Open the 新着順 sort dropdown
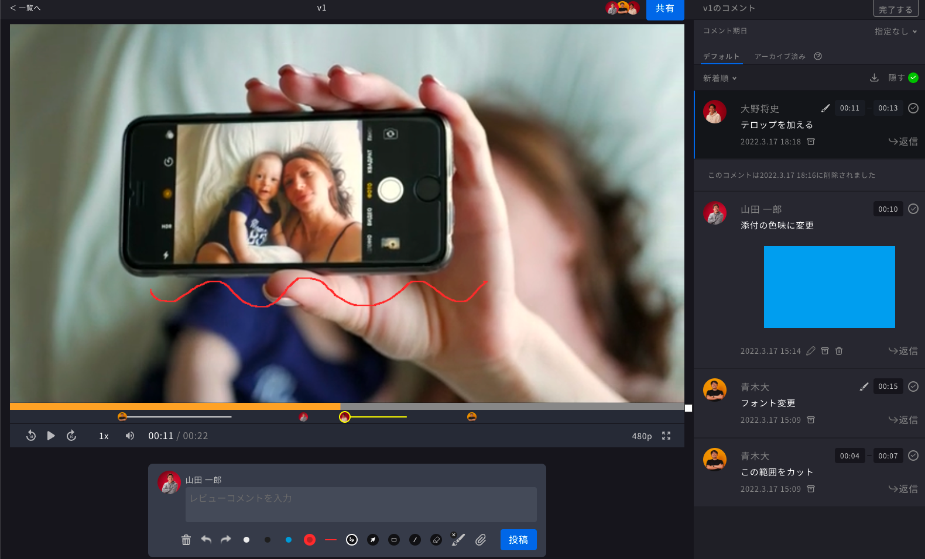 [x=720, y=78]
